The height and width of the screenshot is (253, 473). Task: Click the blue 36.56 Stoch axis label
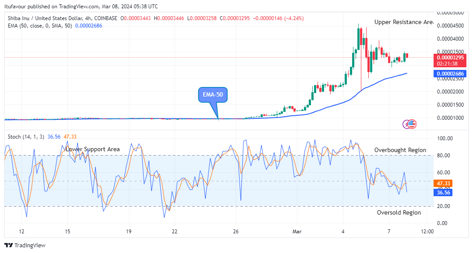pos(443,193)
